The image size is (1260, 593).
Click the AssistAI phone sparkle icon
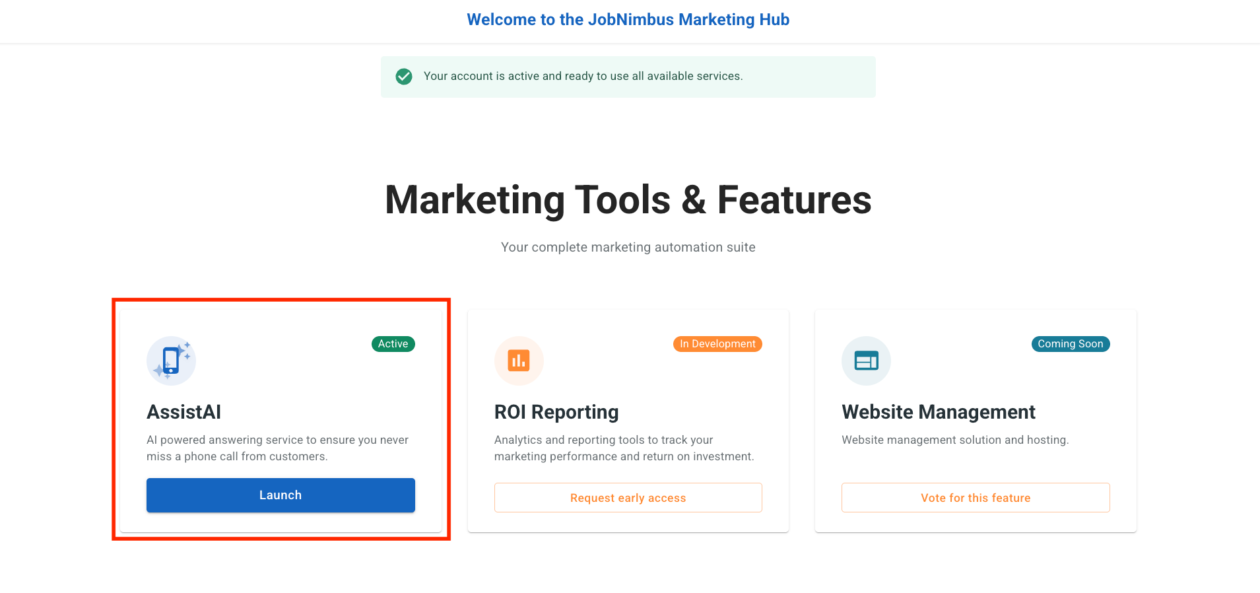click(171, 361)
